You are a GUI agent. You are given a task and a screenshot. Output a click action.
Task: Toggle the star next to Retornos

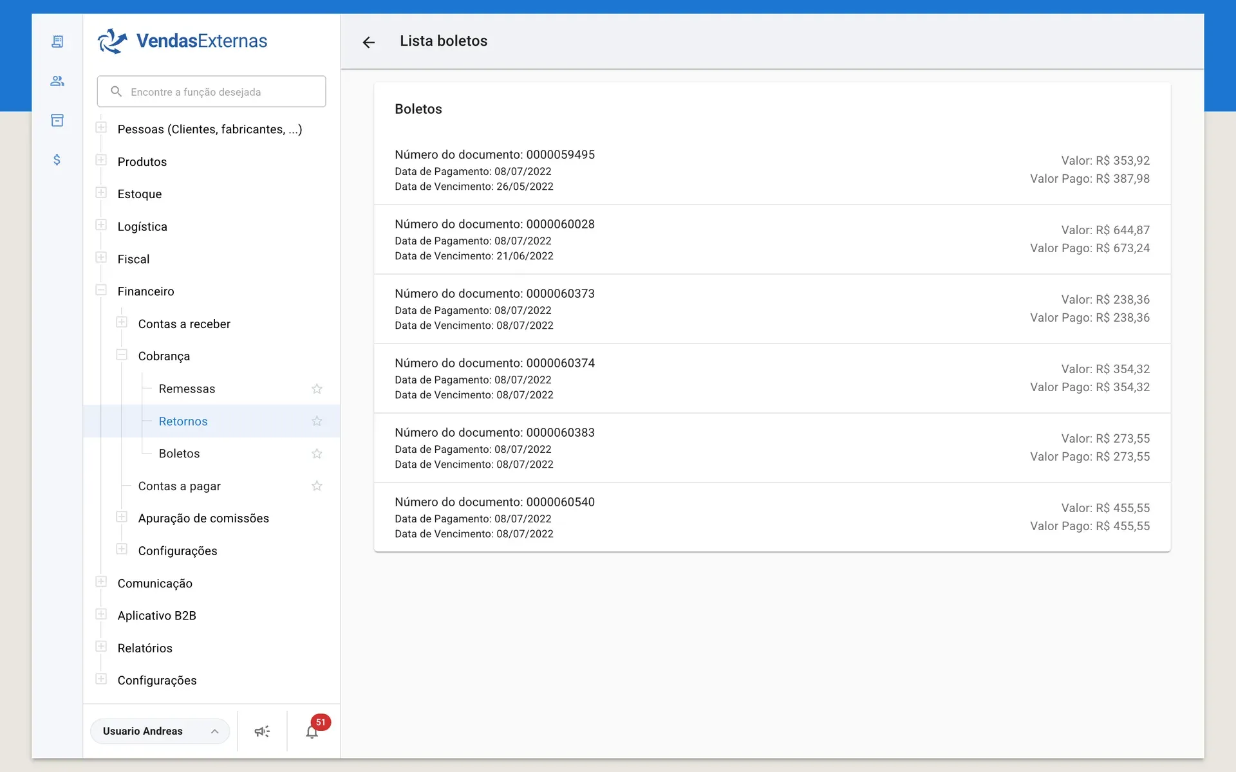[317, 421]
